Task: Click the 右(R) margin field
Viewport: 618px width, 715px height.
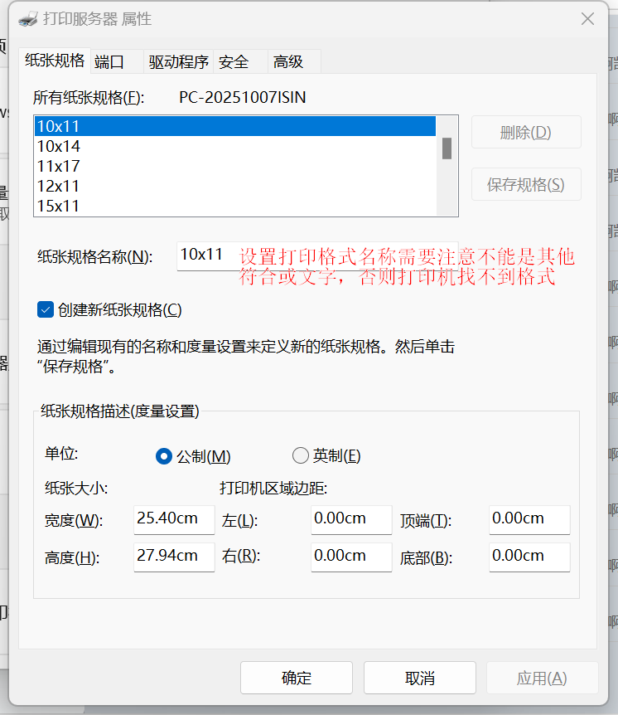Action: click(x=351, y=557)
